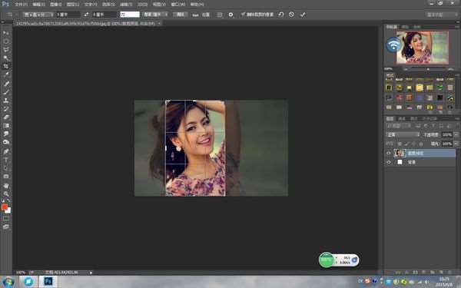Hide the 背景 background layer via its eye icon

pos(389,162)
